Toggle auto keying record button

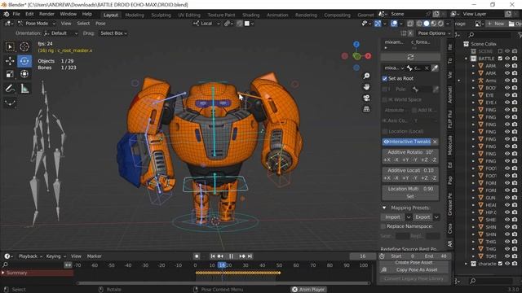[x=197, y=256]
